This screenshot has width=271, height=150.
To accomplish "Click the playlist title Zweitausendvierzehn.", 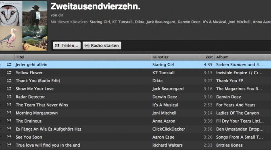I will point(96,6).
